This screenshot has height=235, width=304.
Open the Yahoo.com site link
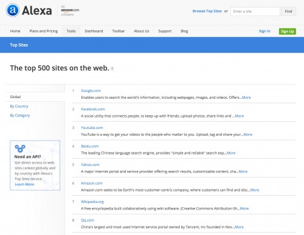pyautogui.click(x=90, y=165)
